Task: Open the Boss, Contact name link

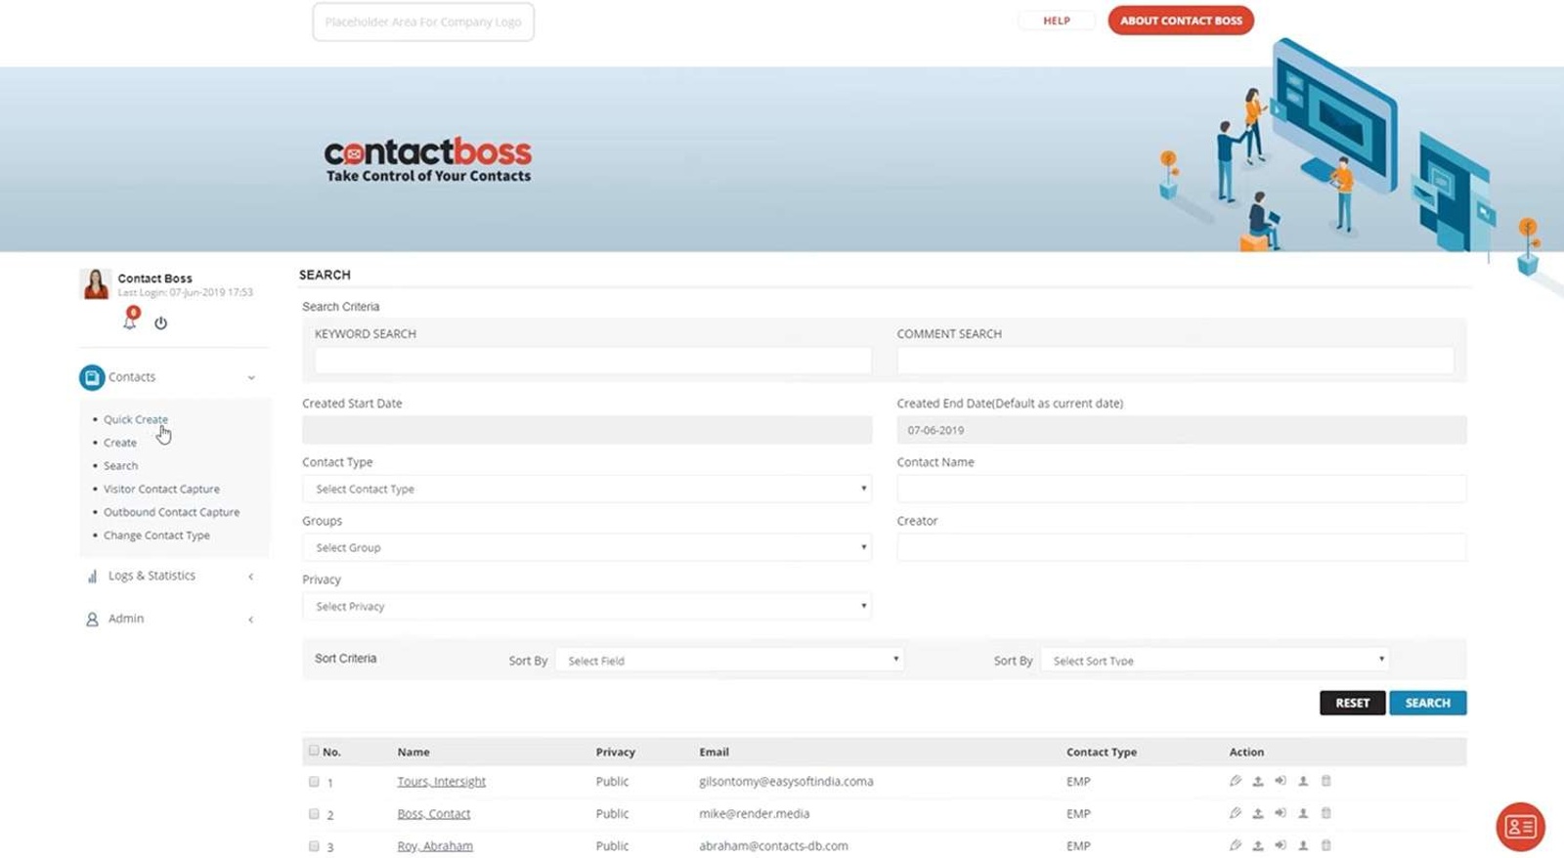Action: coord(433,814)
